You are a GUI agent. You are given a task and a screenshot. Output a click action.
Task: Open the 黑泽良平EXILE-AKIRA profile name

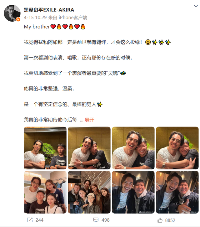(x=49, y=10)
